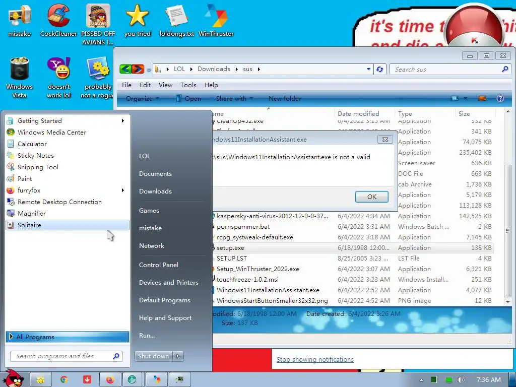
Task: Toggle the Explorer preview pane icon
Action: [x=482, y=98]
